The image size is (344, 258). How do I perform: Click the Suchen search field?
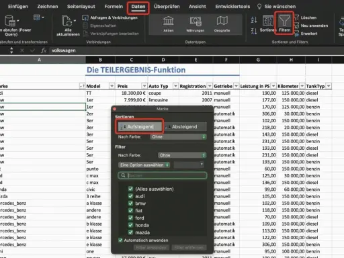(163, 175)
